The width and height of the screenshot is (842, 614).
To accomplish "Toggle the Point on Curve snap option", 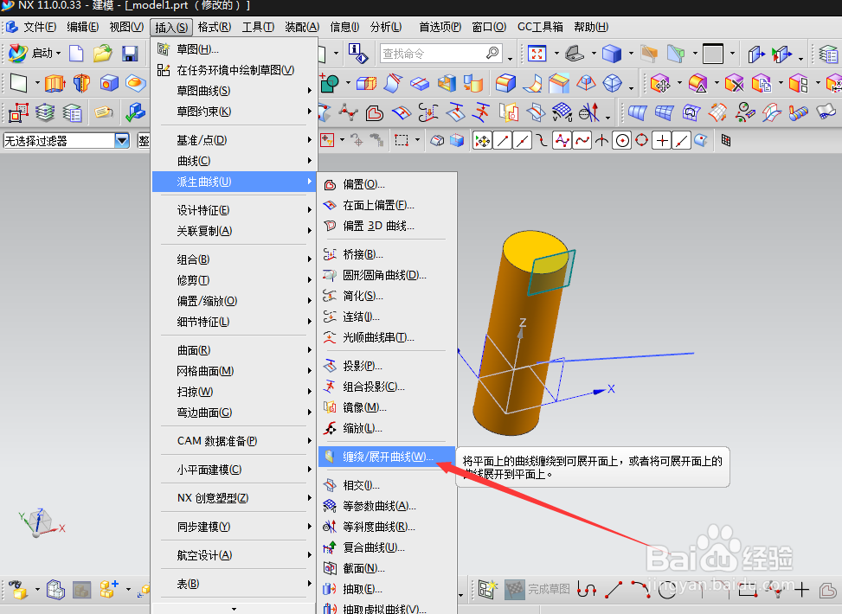I will 682,141.
